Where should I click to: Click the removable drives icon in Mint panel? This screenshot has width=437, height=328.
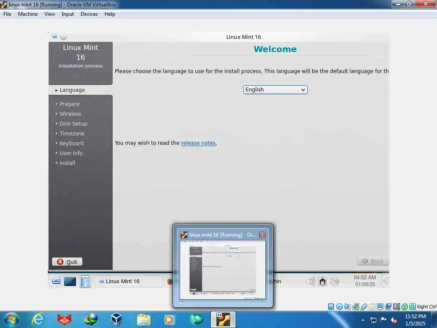(x=335, y=281)
